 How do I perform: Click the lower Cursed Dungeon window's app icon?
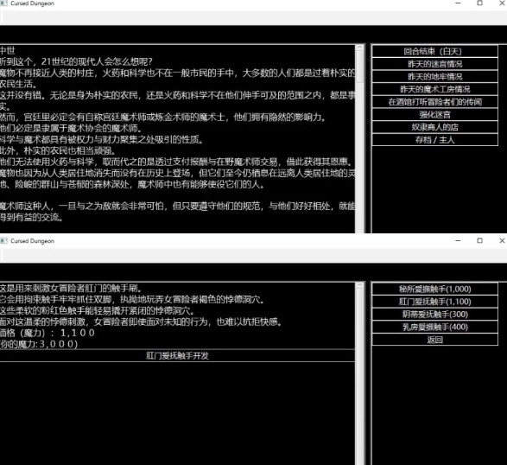(x=3, y=241)
